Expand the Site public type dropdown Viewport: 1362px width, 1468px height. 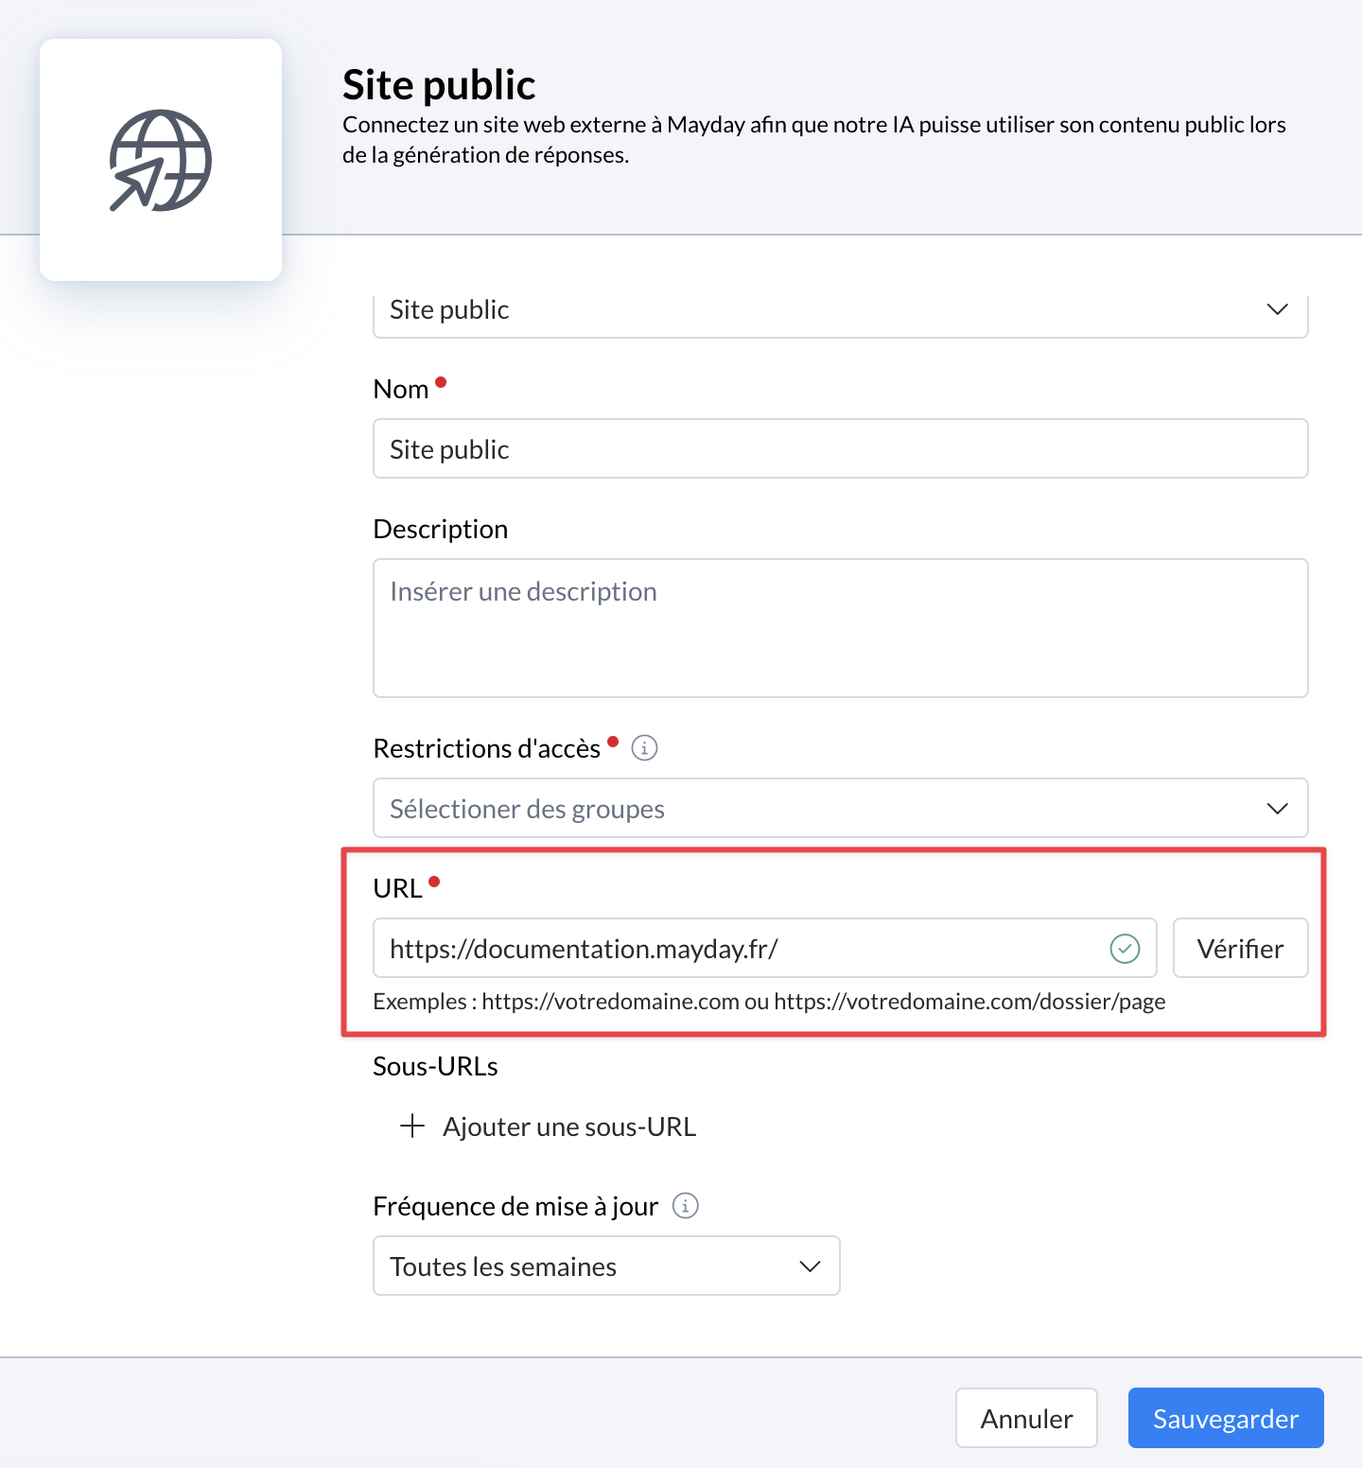pos(840,310)
